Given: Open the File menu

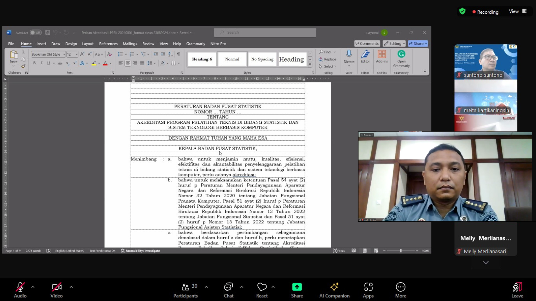Looking at the screenshot, I should coord(11,44).
